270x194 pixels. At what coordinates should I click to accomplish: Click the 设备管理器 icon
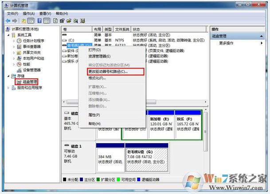19,70
